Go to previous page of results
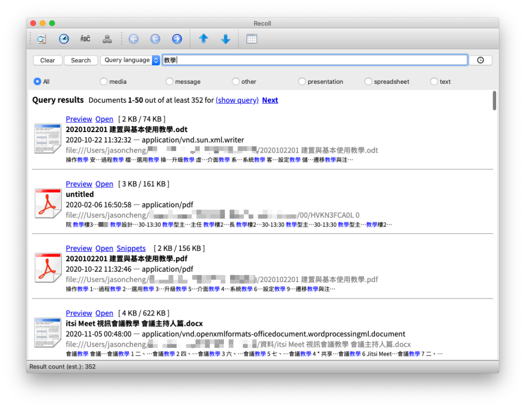Screen dimensions: 526x408 point(155,39)
